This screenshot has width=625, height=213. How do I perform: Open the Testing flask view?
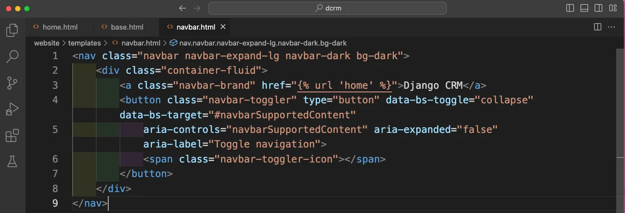click(x=12, y=161)
